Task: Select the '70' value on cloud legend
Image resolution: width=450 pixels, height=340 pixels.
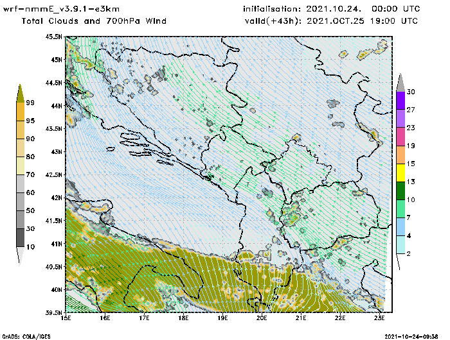Action: click(x=30, y=174)
